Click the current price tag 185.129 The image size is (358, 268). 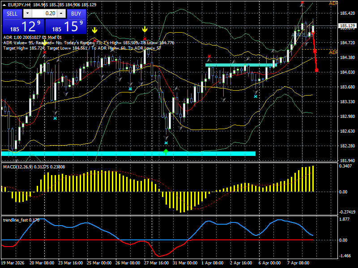[x=347, y=26]
